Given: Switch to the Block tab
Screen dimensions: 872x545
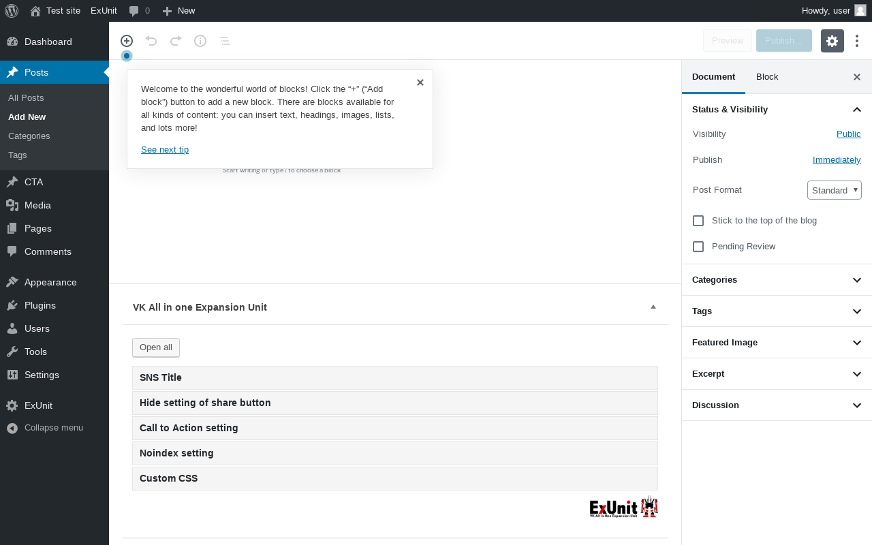Looking at the screenshot, I should [767, 76].
